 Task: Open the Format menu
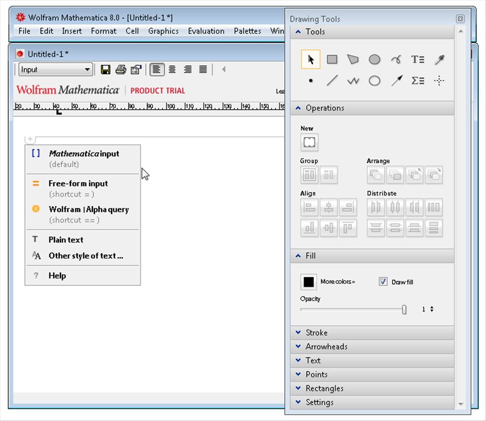pos(103,31)
